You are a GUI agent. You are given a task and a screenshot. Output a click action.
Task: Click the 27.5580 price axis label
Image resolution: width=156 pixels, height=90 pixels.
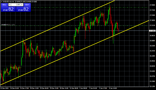(152, 15)
